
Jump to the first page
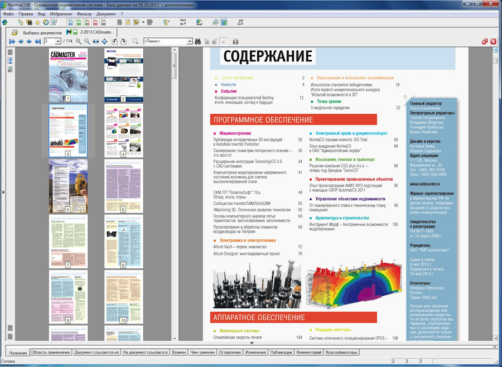12,42
